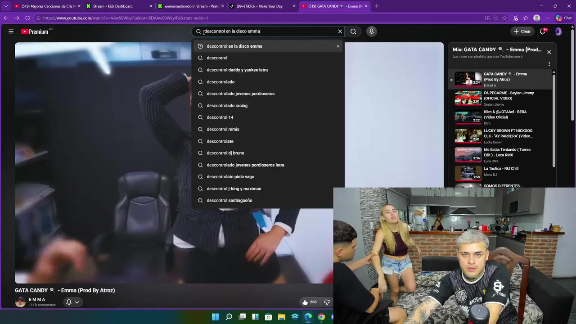Open the E M M A channel avatar
This screenshot has width=576, height=324.
click(x=20, y=302)
